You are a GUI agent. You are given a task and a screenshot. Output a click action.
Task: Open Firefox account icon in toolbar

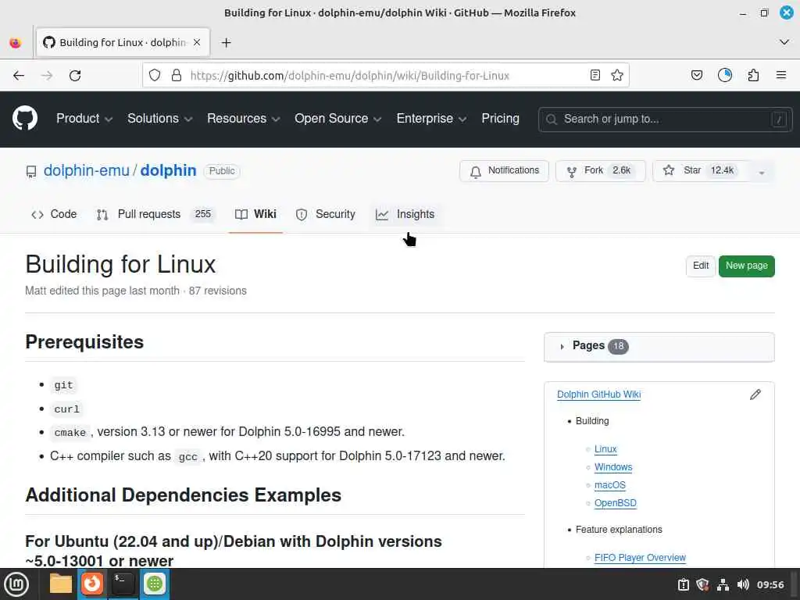click(725, 76)
